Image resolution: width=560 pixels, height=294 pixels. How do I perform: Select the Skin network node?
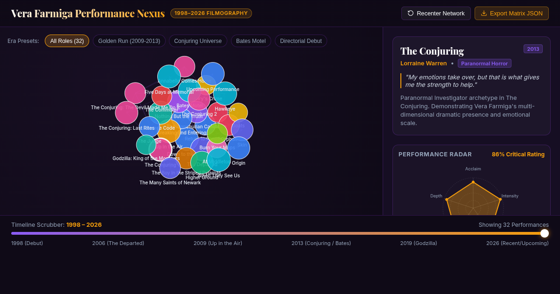click(x=242, y=130)
